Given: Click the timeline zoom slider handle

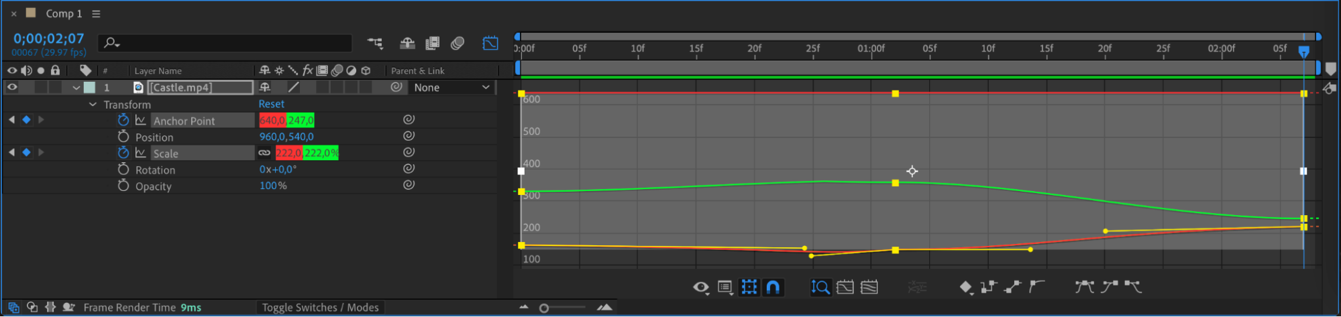Looking at the screenshot, I should click(x=544, y=308).
